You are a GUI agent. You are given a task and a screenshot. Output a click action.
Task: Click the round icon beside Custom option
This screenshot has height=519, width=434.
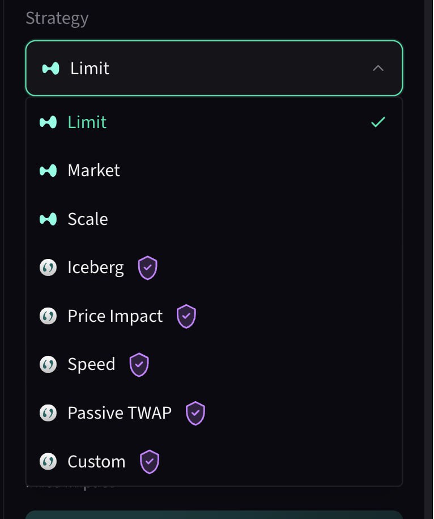pyautogui.click(x=48, y=462)
